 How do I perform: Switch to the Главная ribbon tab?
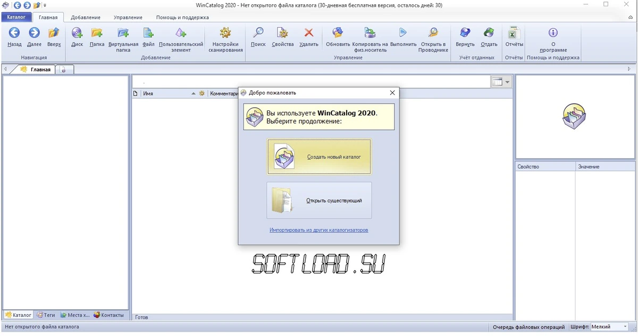48,18
